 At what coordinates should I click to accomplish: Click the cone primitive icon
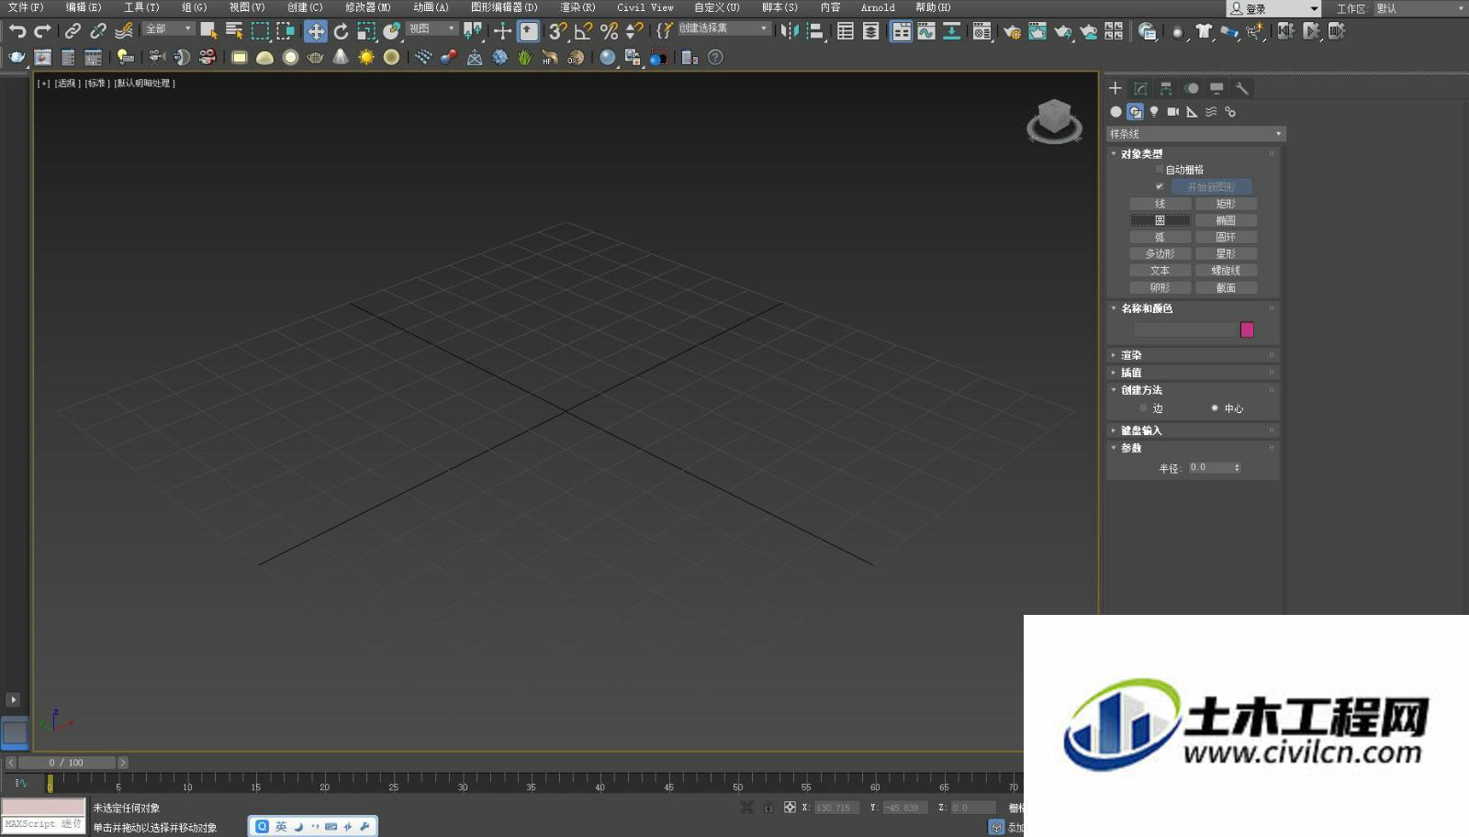pyautogui.click(x=341, y=57)
